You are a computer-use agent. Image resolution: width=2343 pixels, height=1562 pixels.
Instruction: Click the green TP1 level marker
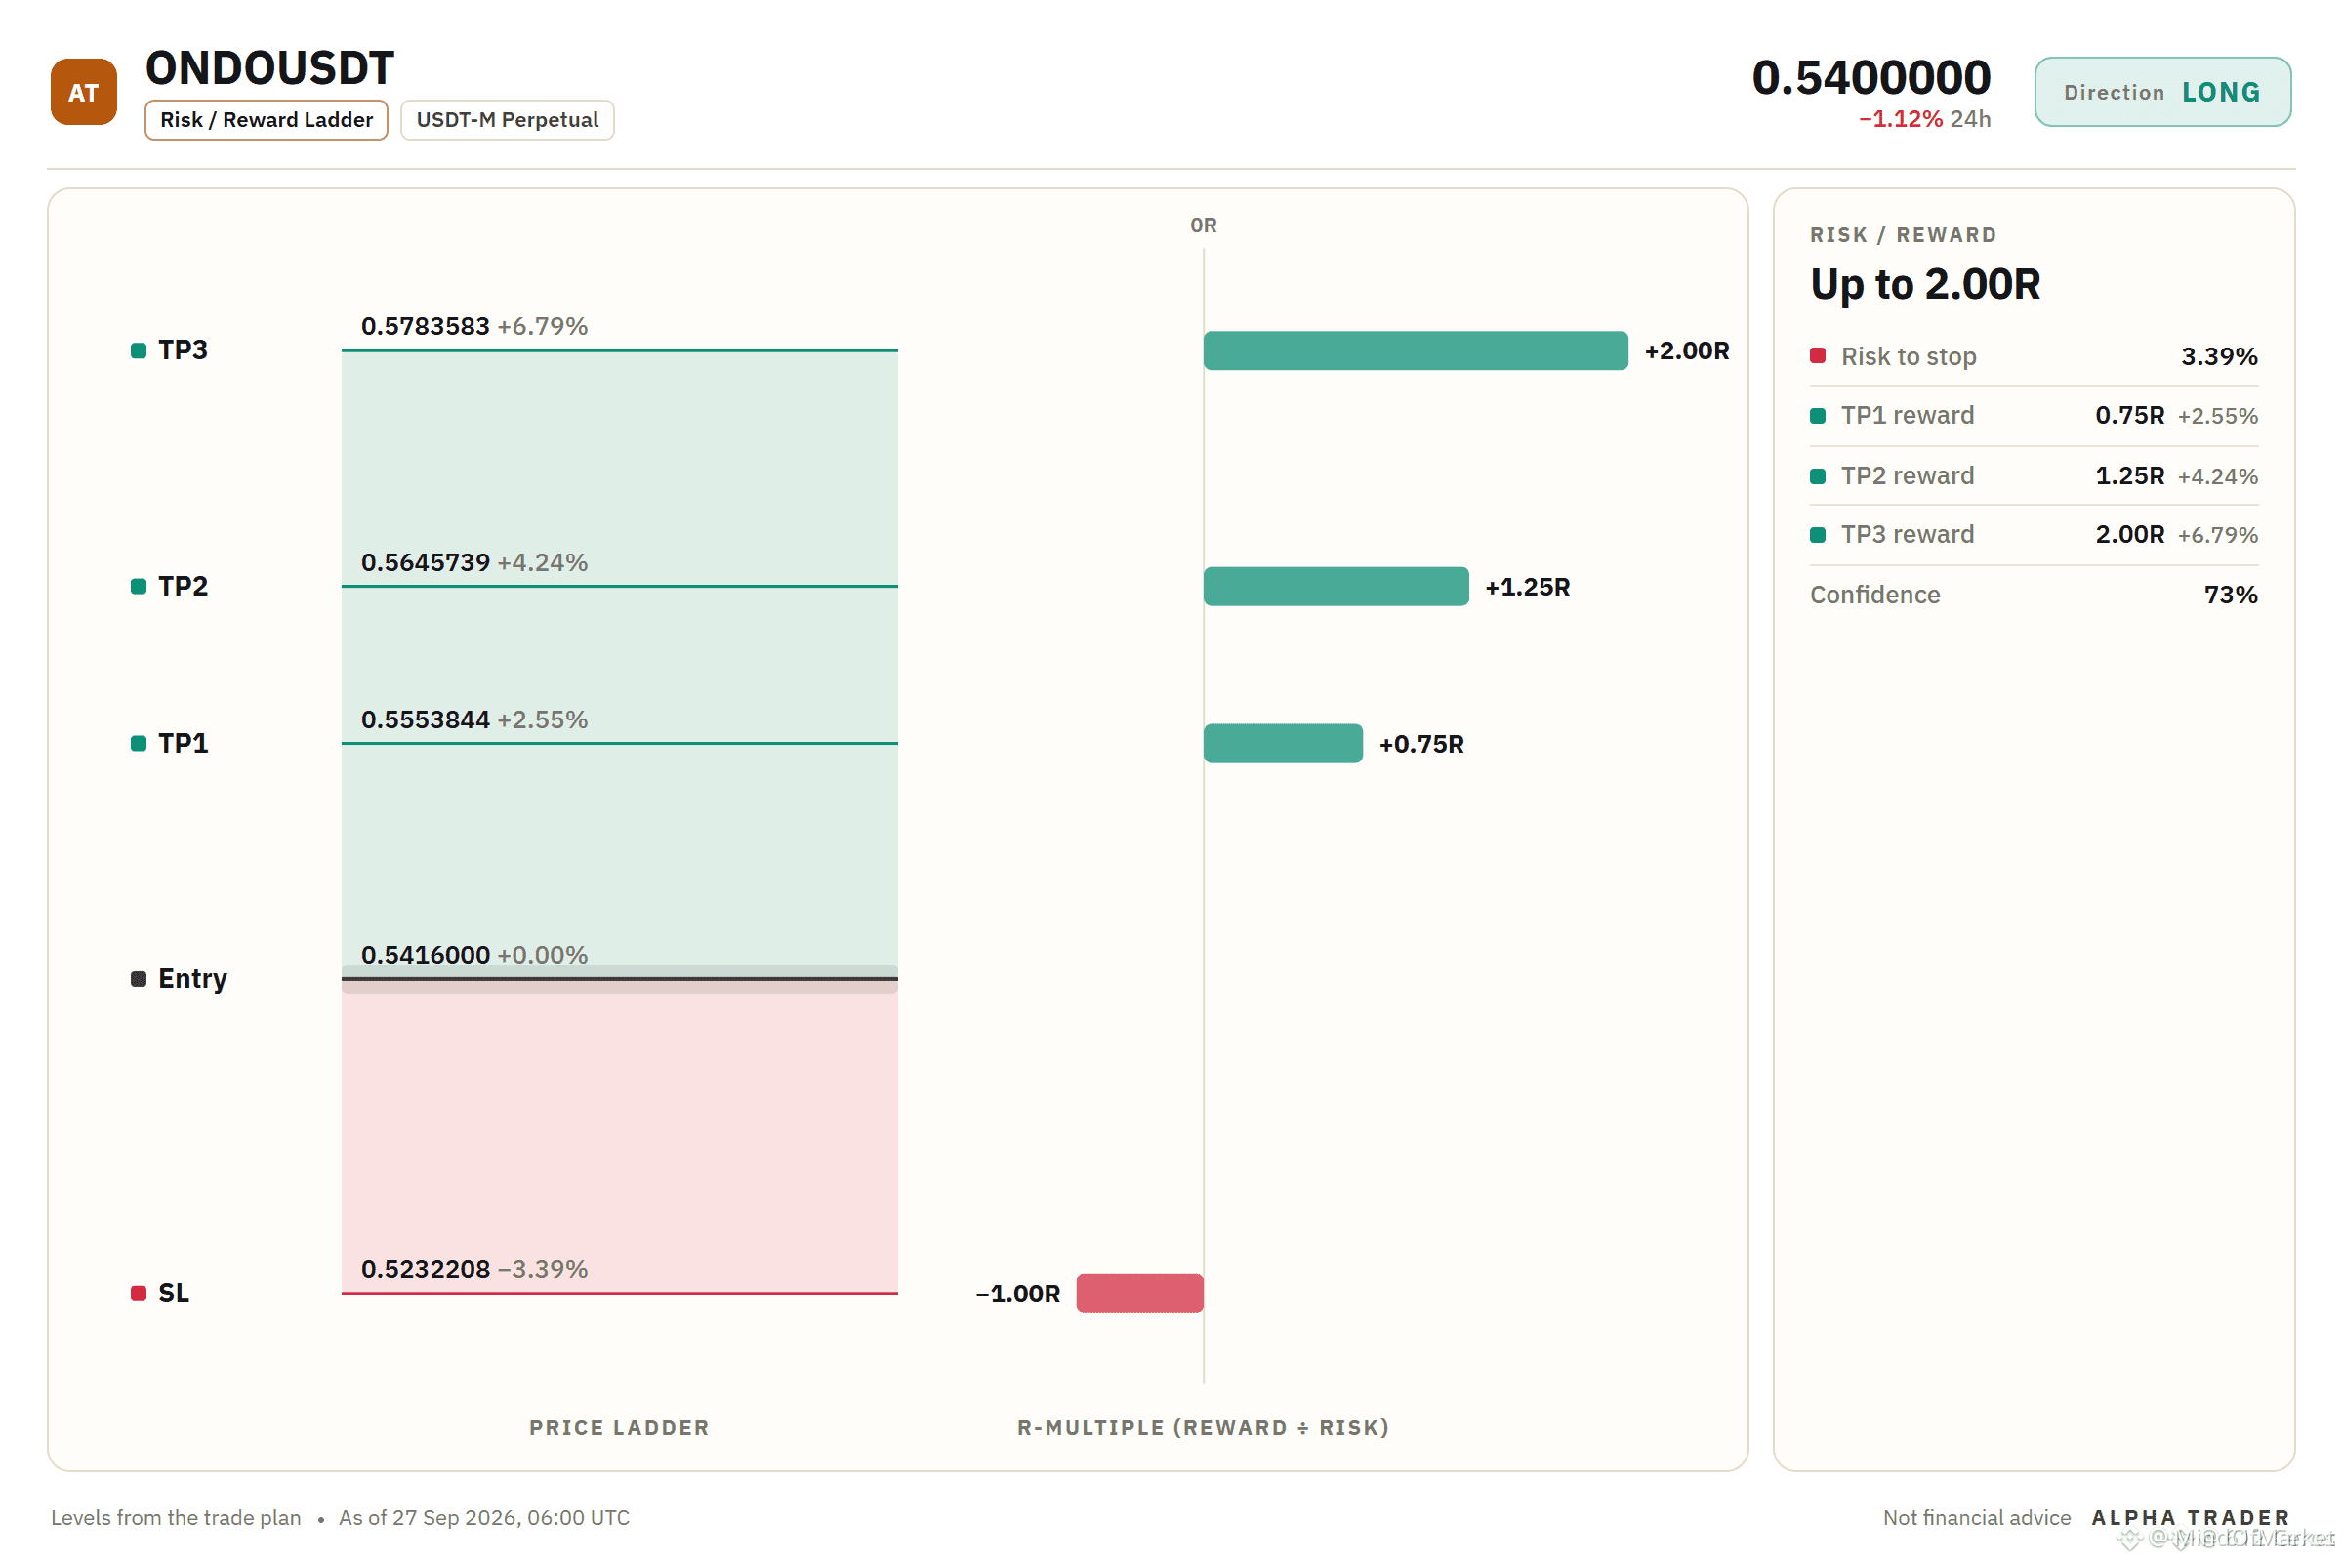(x=139, y=744)
